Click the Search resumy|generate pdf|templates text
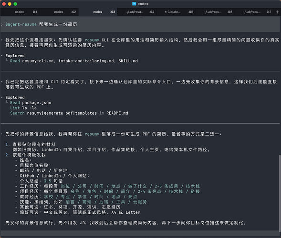This screenshot has width=281, height=238. click(53, 113)
